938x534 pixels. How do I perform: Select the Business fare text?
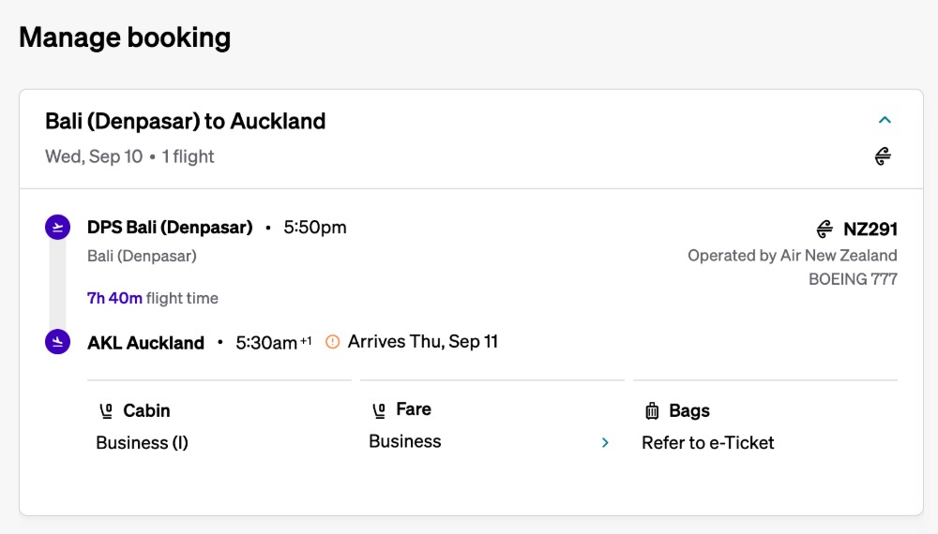pos(405,441)
